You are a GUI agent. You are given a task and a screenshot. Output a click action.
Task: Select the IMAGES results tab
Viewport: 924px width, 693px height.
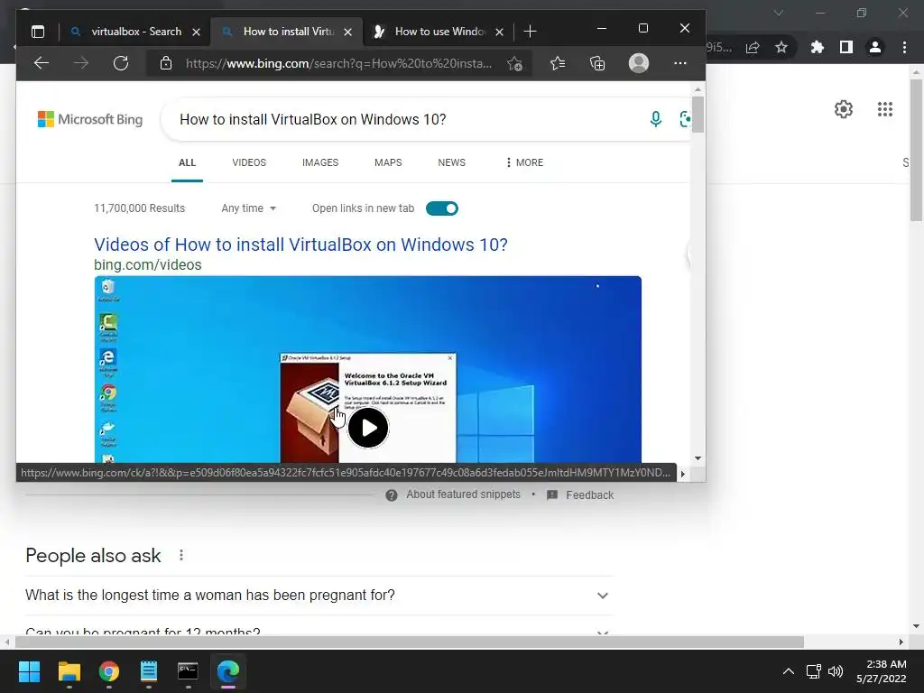click(320, 162)
